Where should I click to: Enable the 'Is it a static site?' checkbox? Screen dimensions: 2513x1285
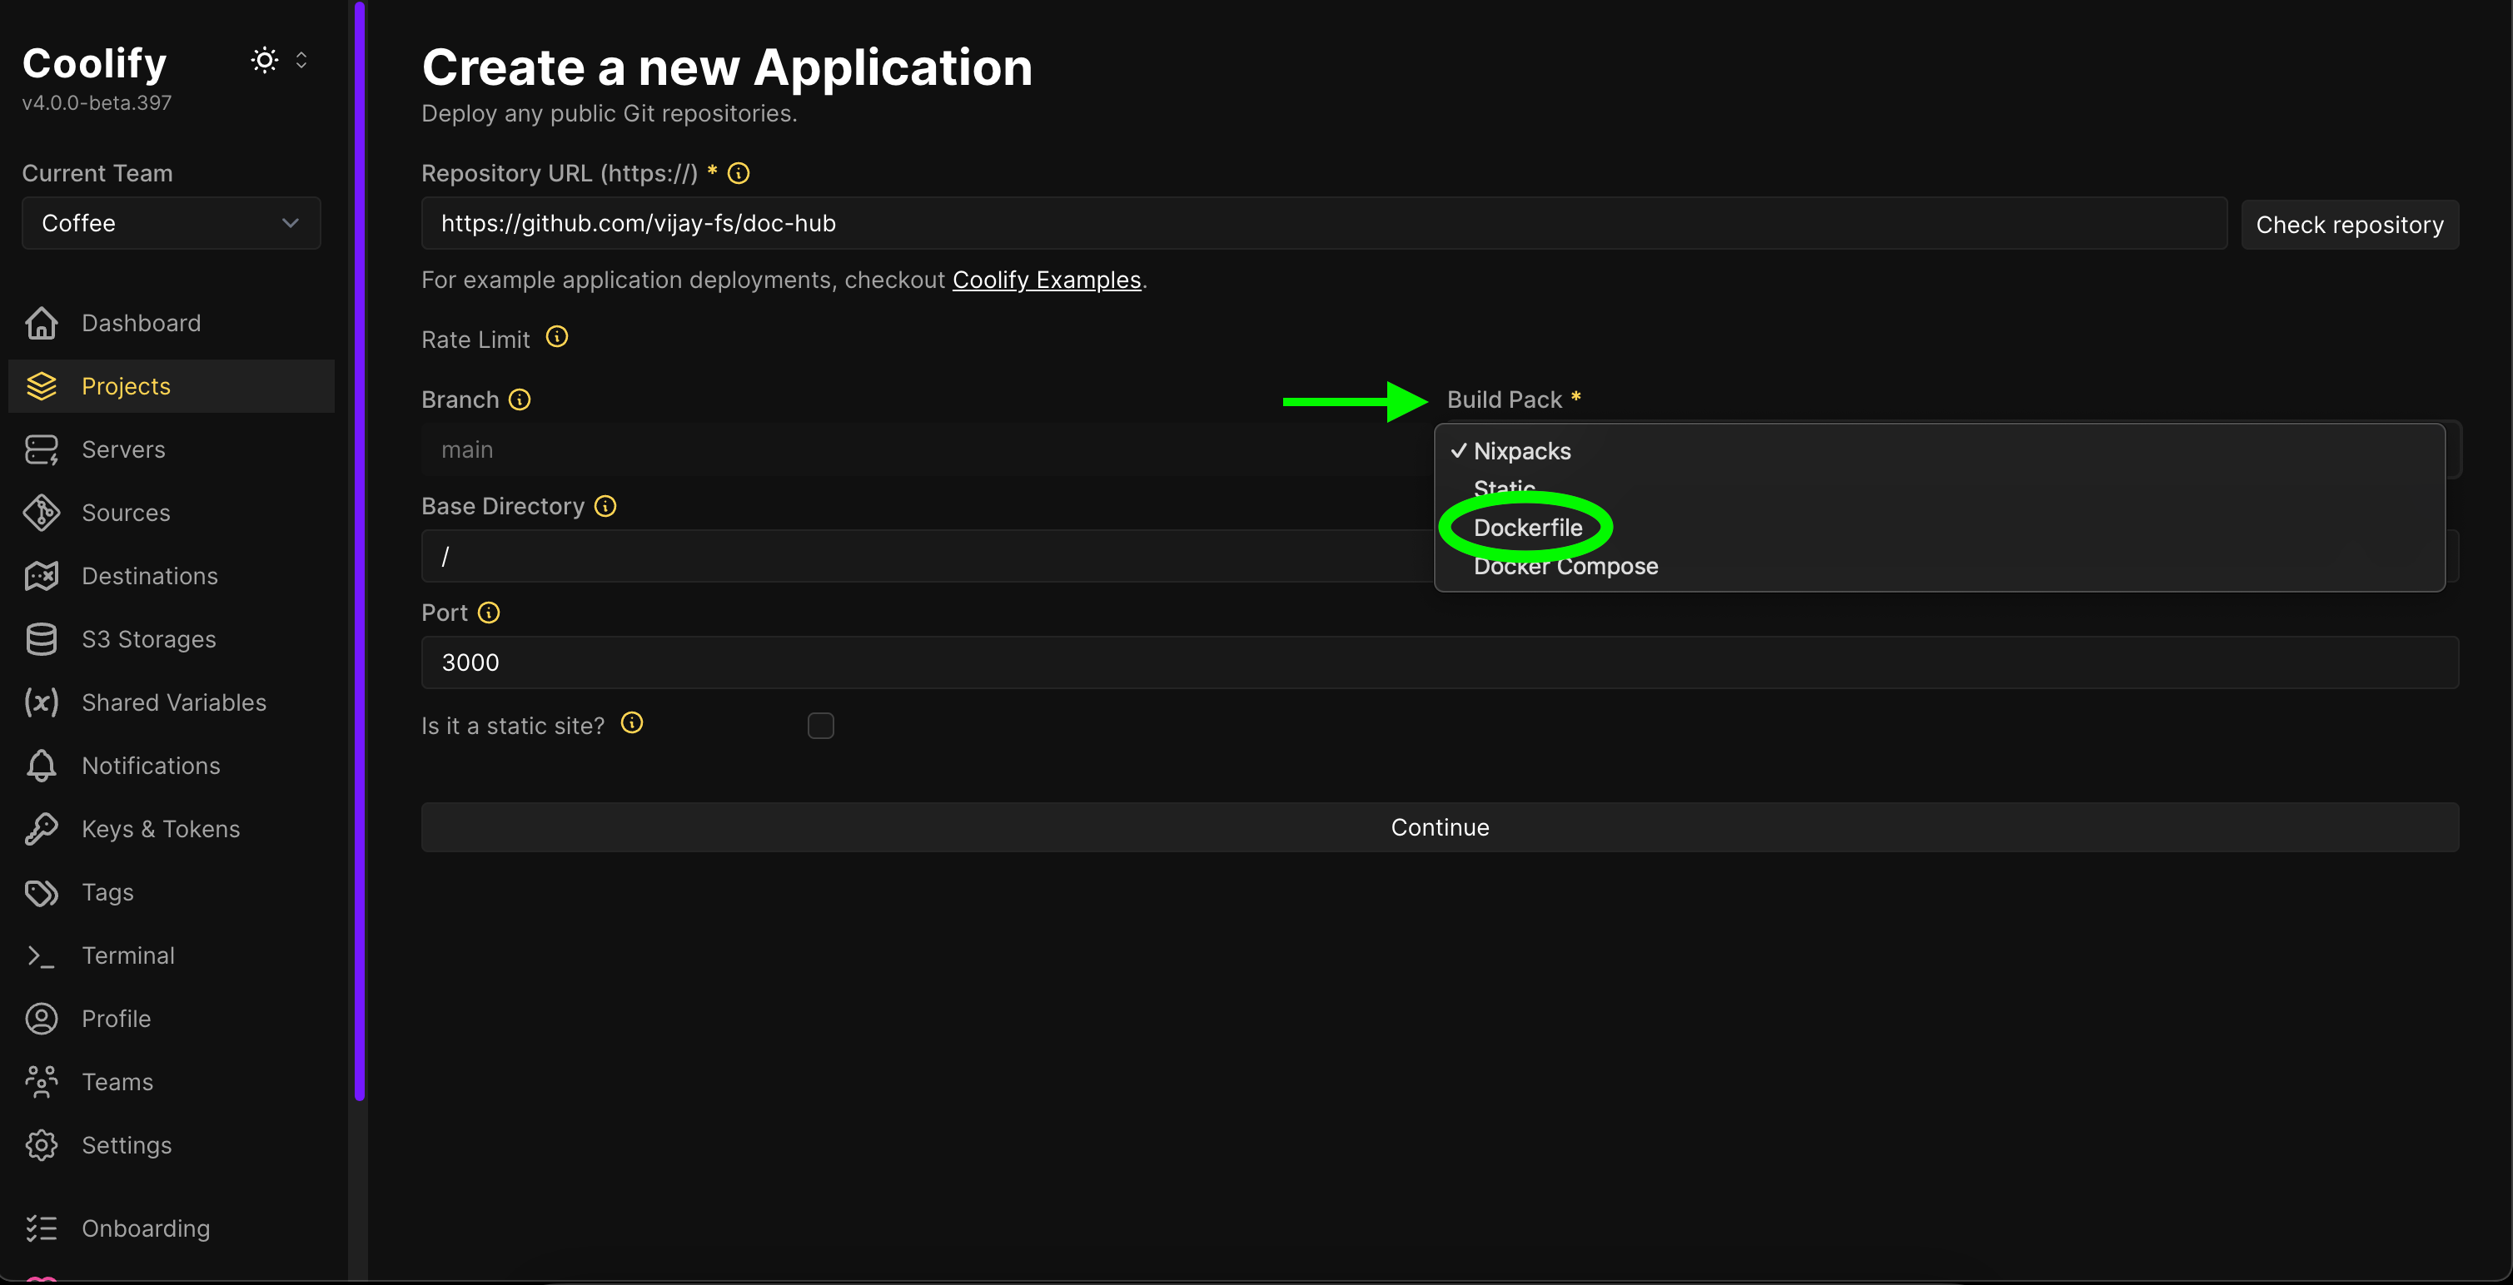820,726
